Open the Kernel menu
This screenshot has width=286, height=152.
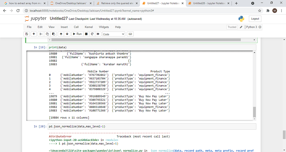point(89,27)
